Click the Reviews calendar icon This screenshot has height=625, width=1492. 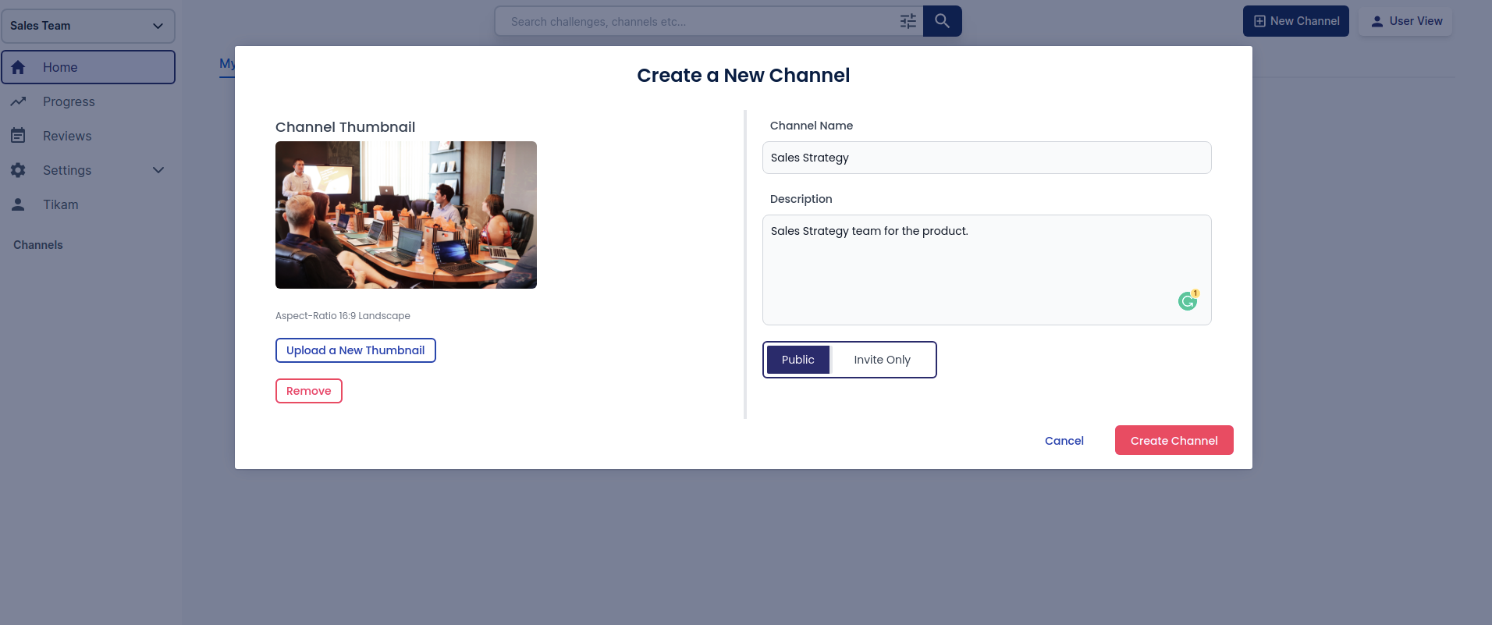[18, 136]
